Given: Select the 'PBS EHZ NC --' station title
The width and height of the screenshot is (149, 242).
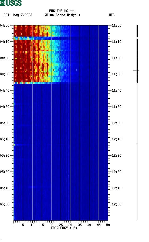Looking at the screenshot, I should click(x=61, y=11).
